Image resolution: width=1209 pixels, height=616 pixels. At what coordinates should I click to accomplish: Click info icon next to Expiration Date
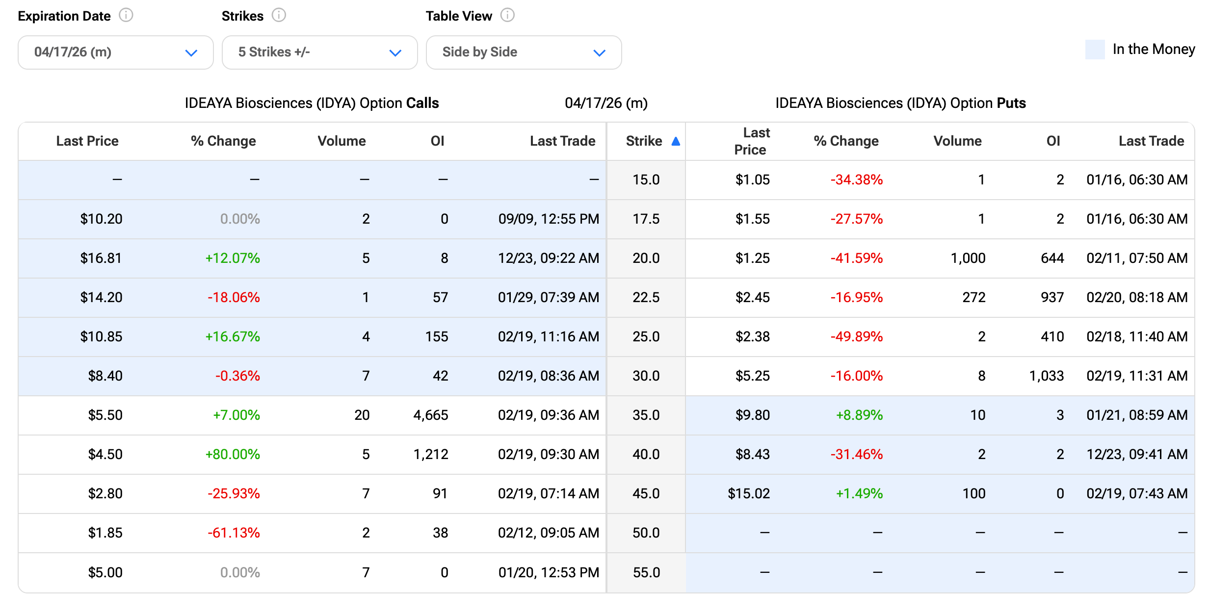tap(126, 16)
